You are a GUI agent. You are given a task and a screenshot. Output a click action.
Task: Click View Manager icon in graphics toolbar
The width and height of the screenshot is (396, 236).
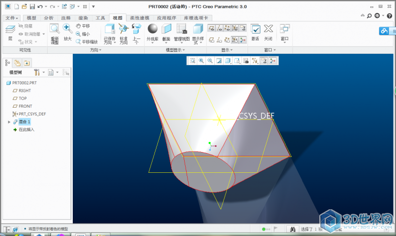(x=246, y=61)
